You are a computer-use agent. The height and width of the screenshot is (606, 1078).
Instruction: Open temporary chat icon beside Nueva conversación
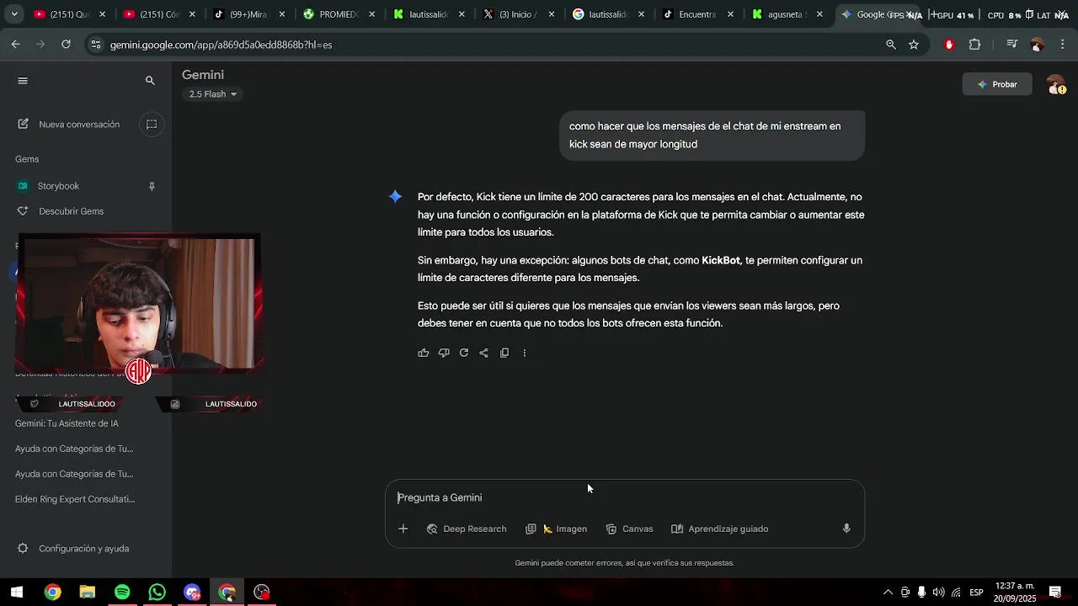152,125
